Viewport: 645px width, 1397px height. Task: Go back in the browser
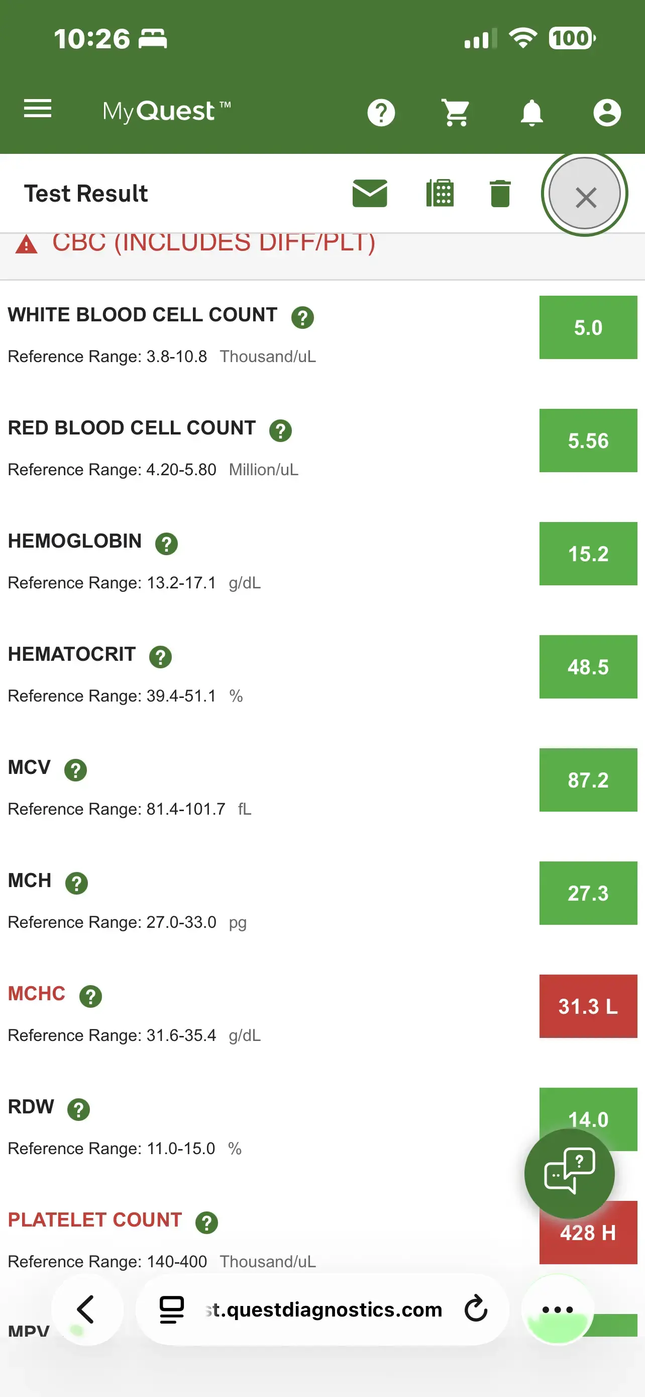86,1309
